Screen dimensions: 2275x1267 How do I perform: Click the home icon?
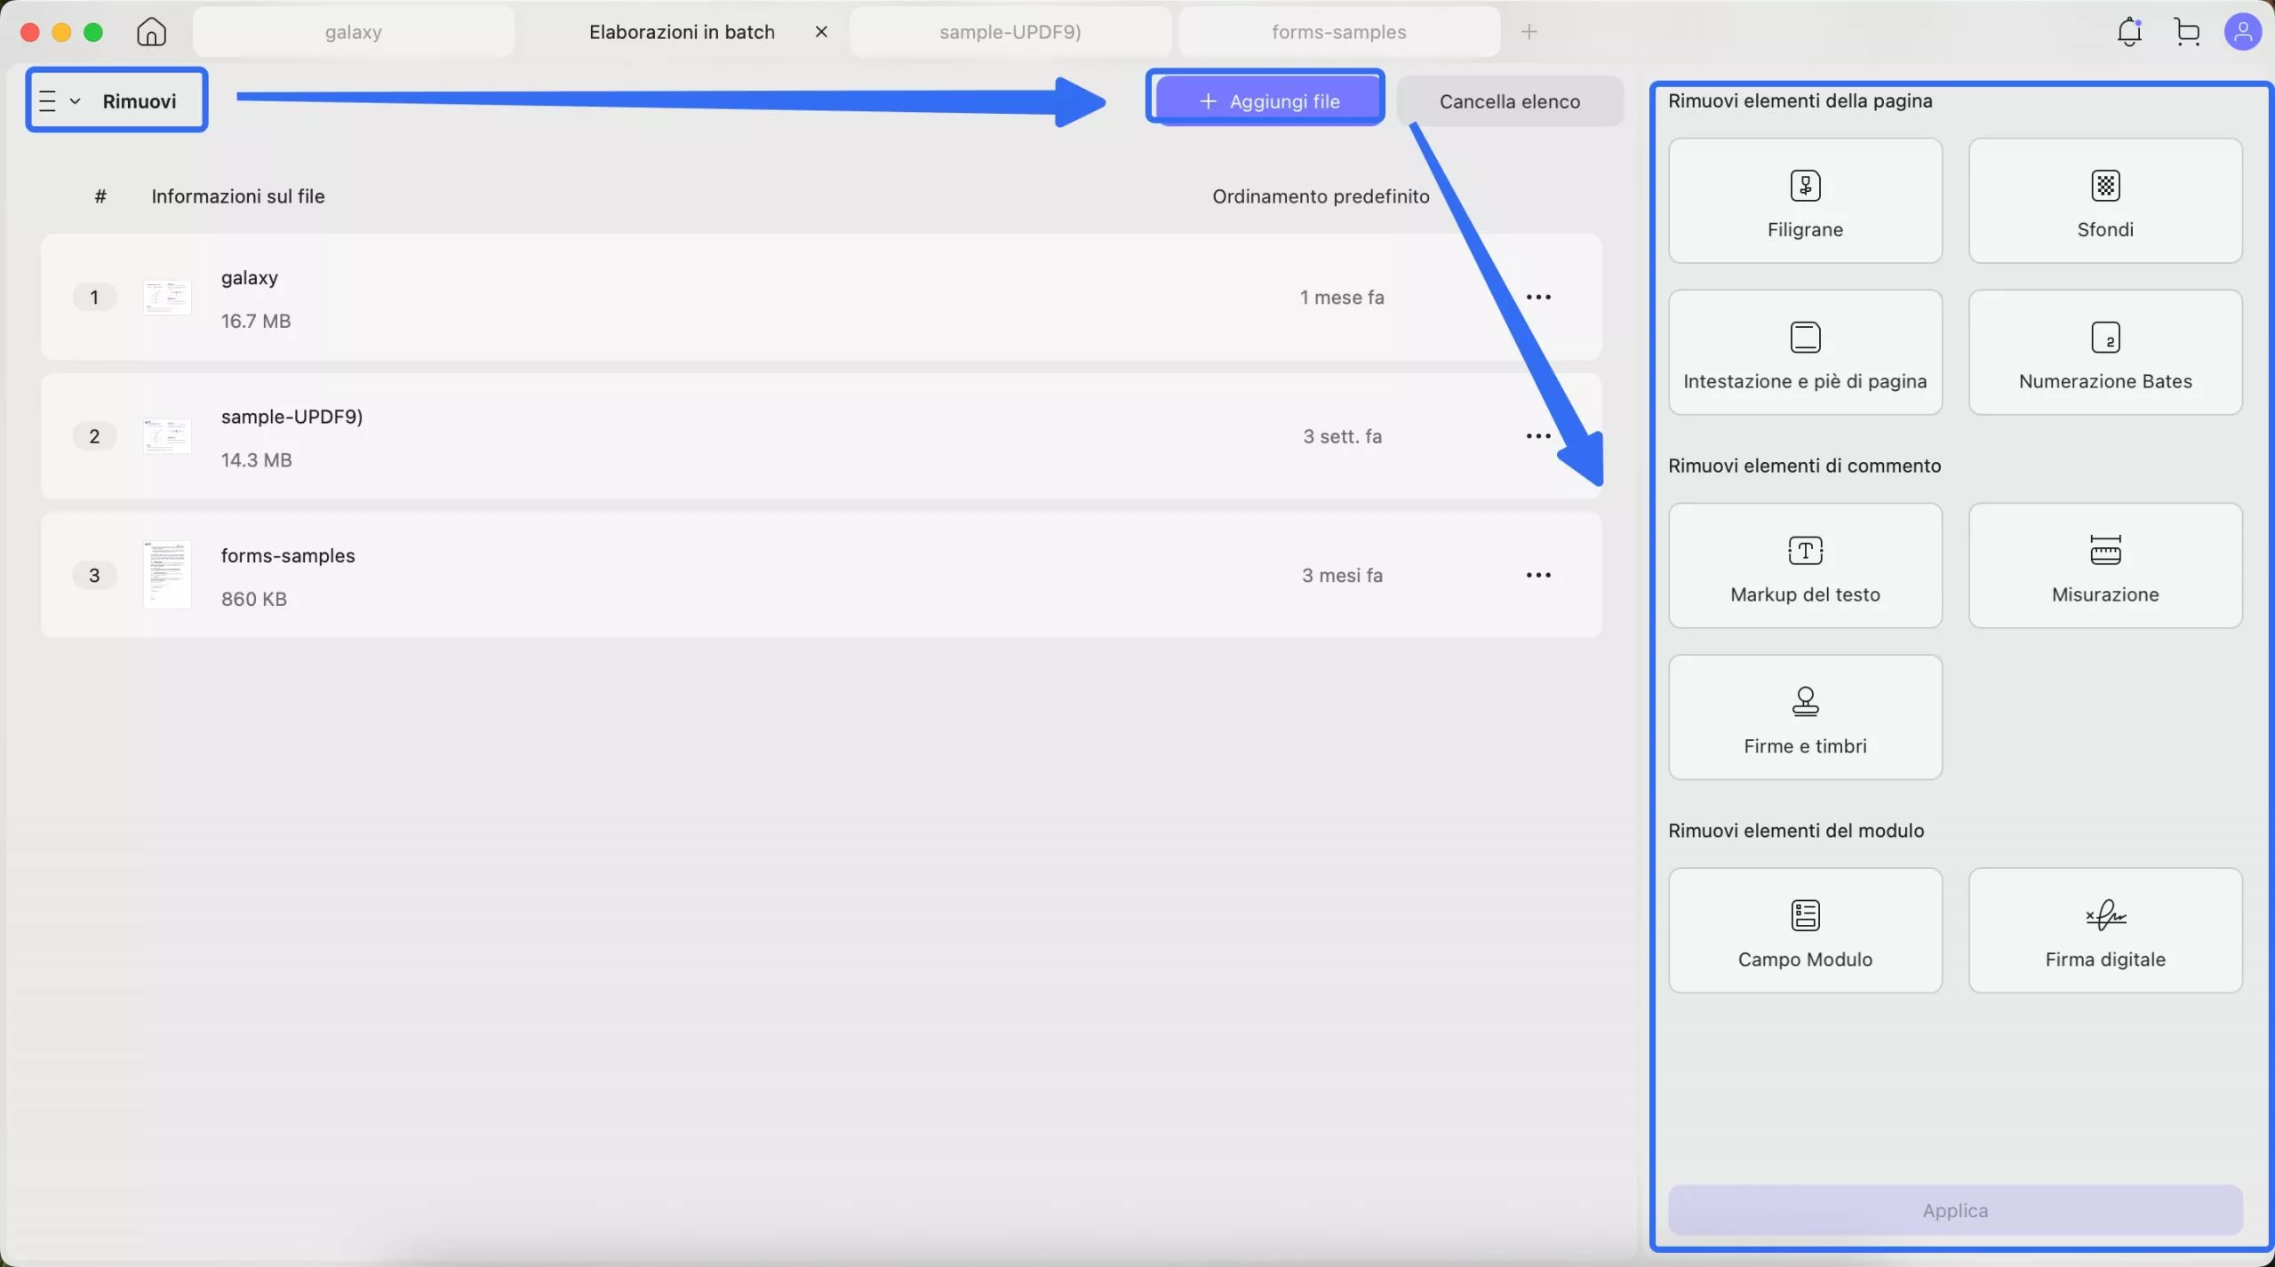pyautogui.click(x=151, y=32)
